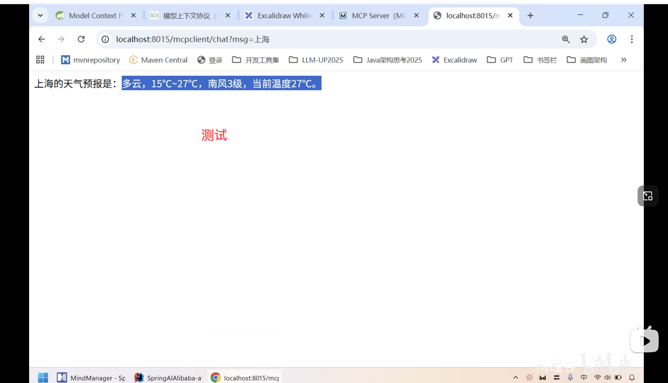Open the Maven Central bookmark
The width and height of the screenshot is (668, 383).
(x=158, y=60)
